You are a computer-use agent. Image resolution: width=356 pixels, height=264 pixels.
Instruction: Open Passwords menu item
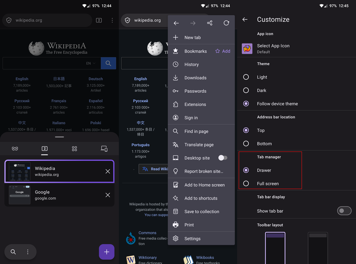coord(201,91)
